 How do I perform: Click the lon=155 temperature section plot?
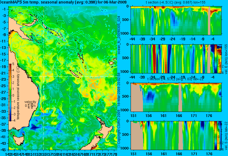coord(176,20)
